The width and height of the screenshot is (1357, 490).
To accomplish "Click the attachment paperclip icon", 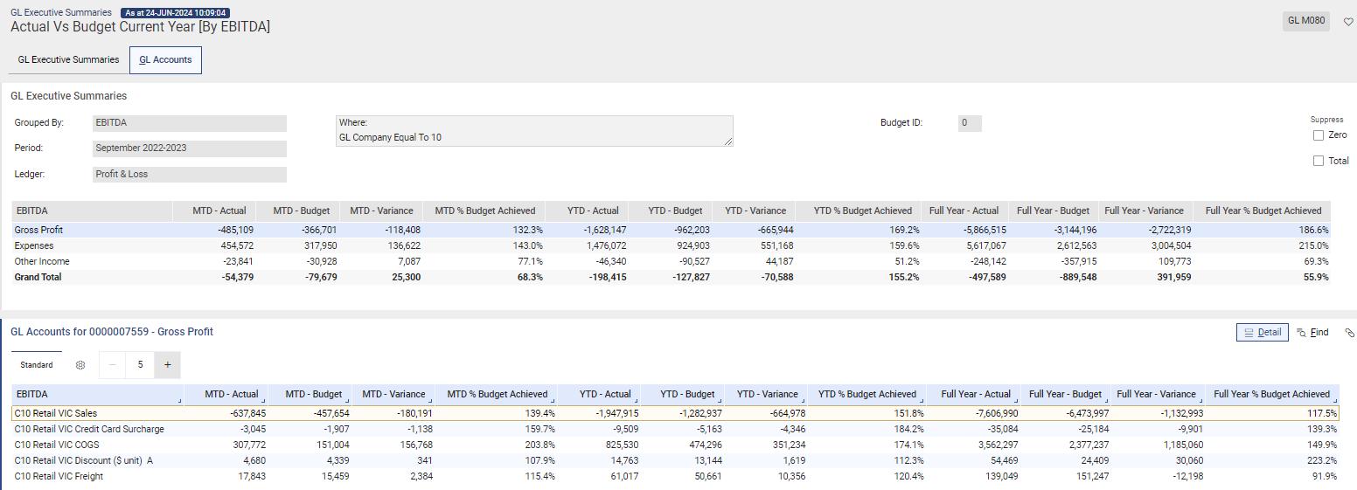I will (x=1349, y=333).
